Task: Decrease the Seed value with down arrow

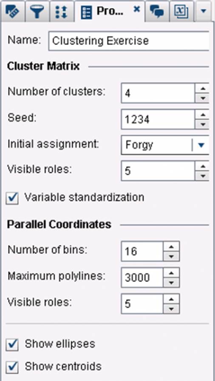Action: click(202, 124)
